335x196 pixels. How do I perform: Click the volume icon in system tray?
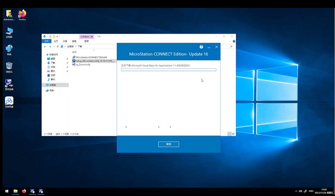(300, 191)
